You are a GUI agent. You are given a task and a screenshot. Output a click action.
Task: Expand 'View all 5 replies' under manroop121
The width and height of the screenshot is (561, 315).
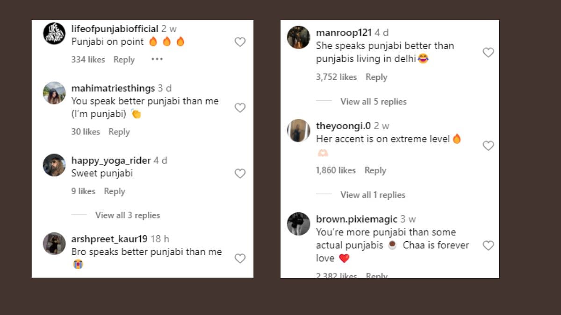pos(374,102)
